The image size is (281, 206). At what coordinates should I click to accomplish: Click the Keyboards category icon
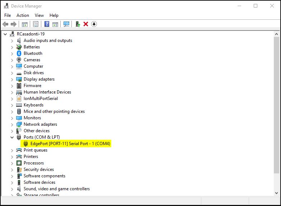point(19,105)
